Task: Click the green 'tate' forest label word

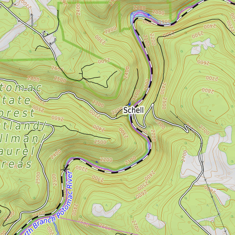Action: (16, 100)
